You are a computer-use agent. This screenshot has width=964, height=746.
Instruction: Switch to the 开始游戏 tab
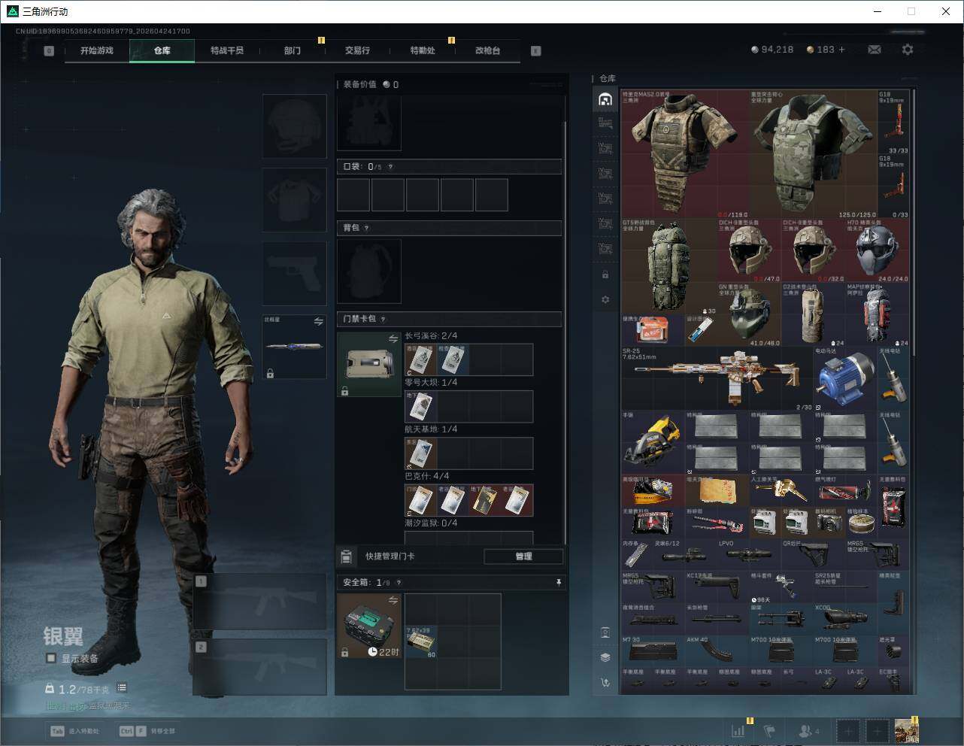tap(97, 50)
